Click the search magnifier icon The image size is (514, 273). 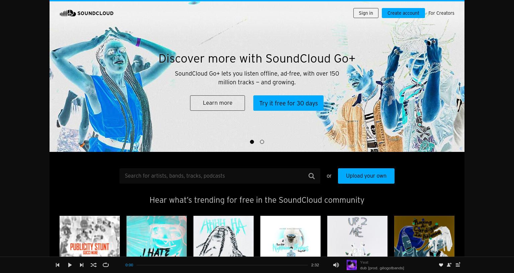312,176
